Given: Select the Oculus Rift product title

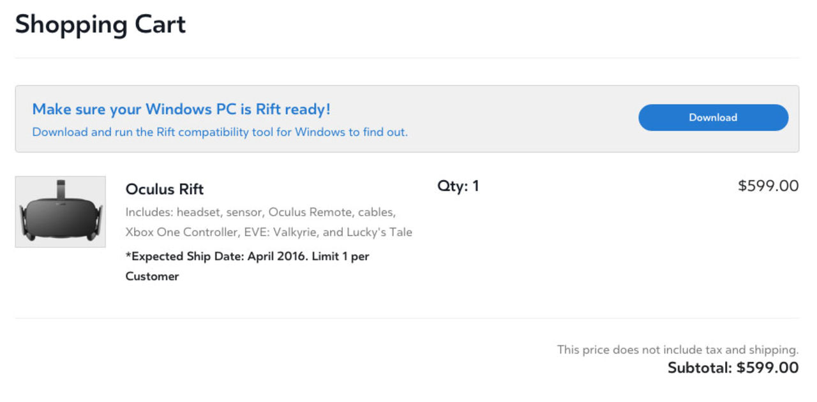Looking at the screenshot, I should 165,189.
